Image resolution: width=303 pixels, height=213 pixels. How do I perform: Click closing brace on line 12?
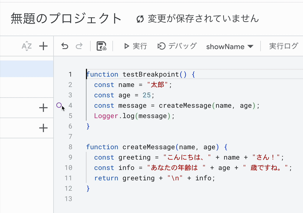click(88, 188)
